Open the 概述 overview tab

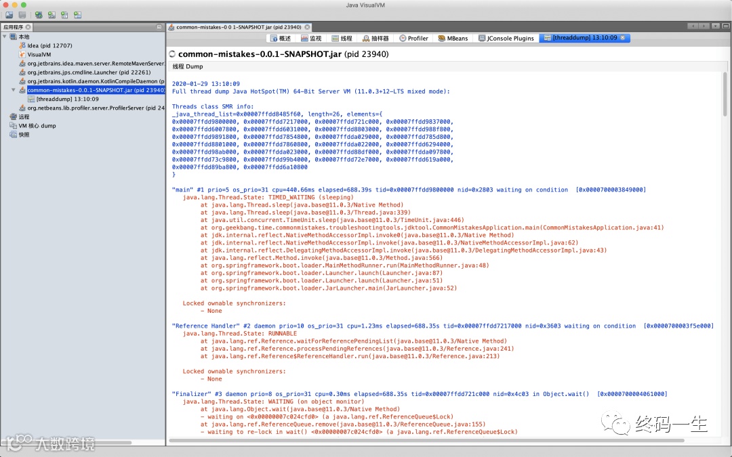(281, 38)
